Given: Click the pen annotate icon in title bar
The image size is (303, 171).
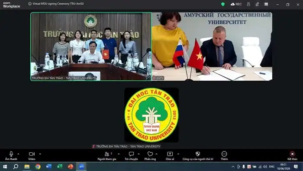Looking at the screenshot, I should (257, 4).
